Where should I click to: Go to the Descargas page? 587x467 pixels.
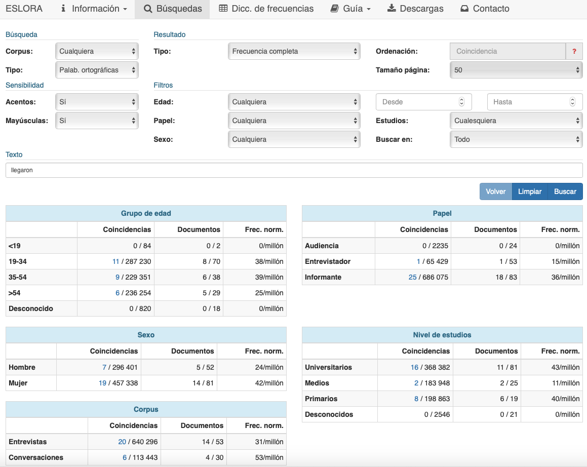tap(415, 9)
